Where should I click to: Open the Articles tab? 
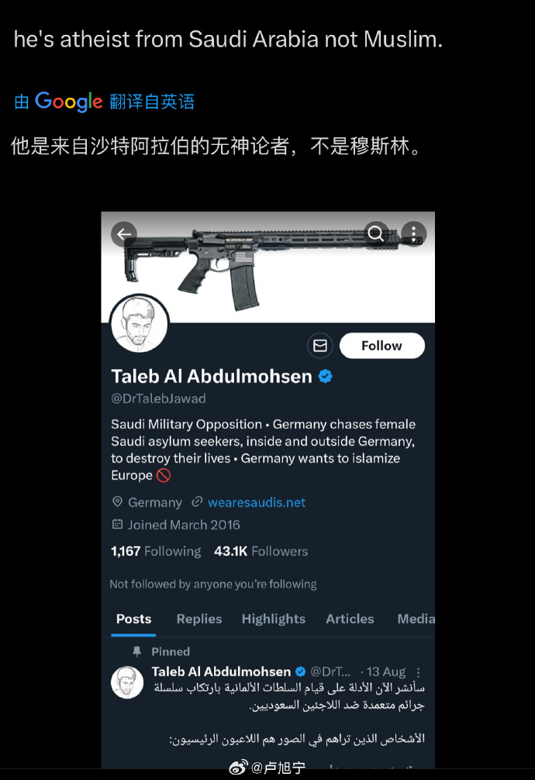tap(350, 619)
